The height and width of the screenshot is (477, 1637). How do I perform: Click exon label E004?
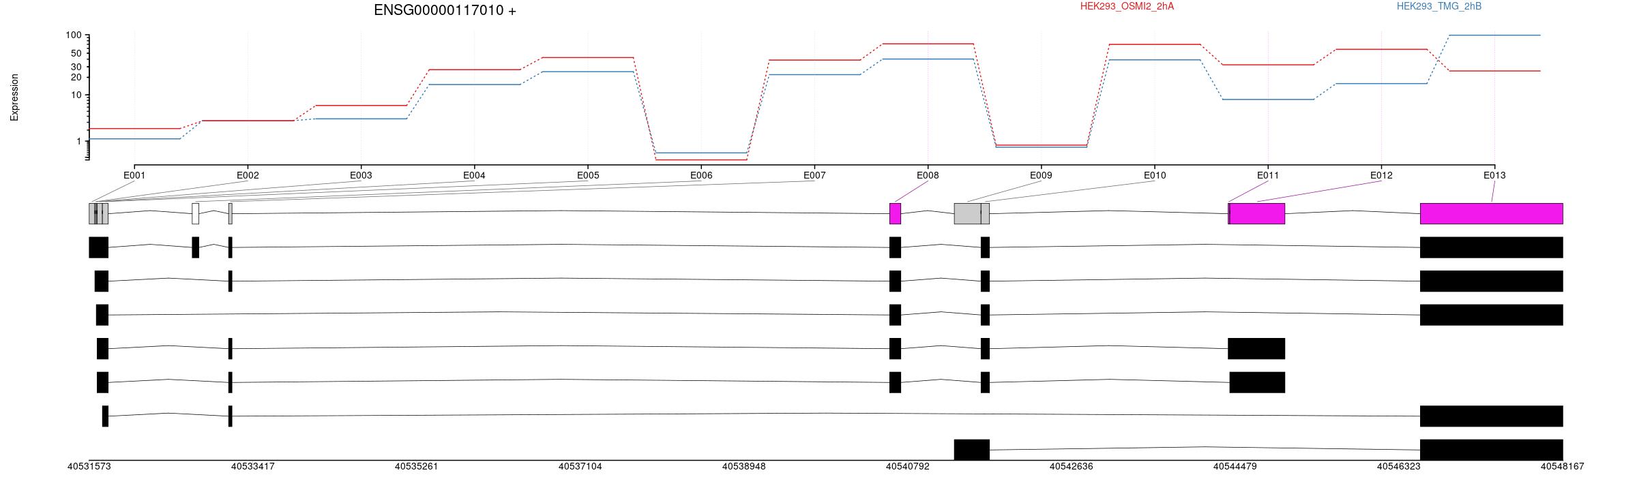(474, 175)
